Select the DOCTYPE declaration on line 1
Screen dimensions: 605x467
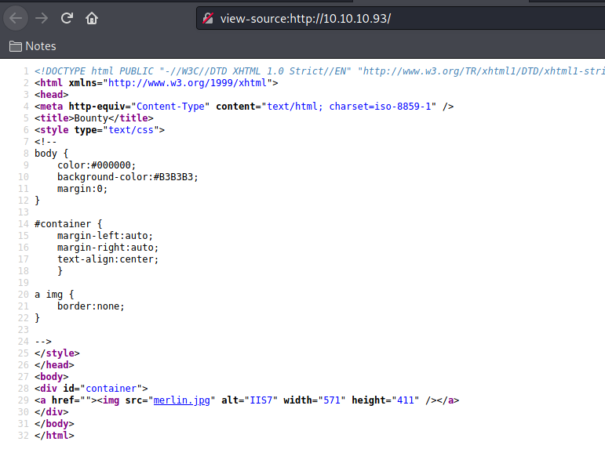point(319,71)
